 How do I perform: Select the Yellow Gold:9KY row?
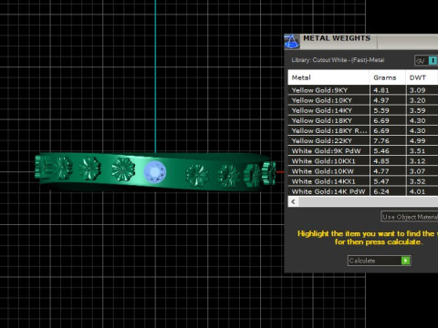tap(363, 90)
